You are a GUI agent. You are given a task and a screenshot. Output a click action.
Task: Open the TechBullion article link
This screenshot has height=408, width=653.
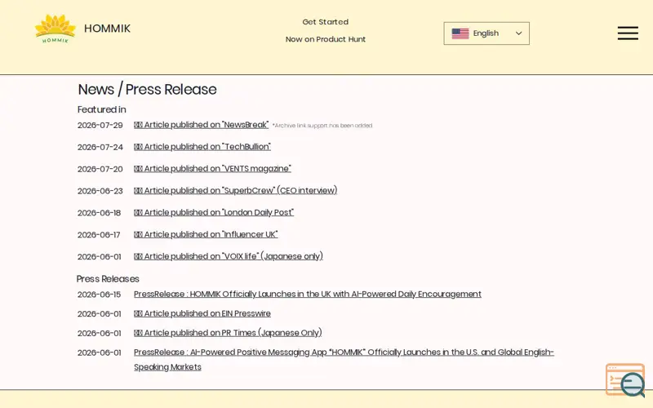pos(202,147)
